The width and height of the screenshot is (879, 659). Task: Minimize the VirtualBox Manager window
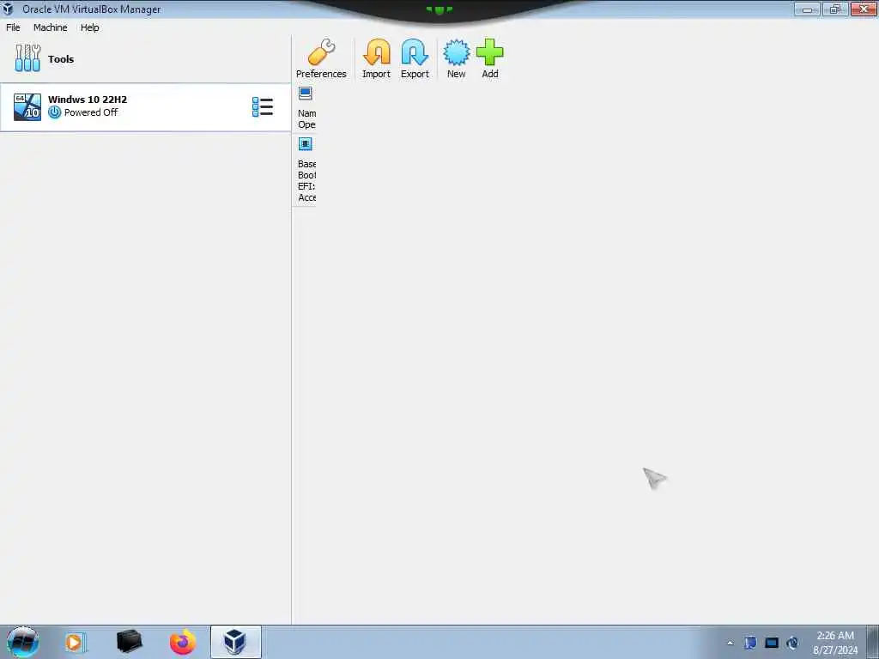[807, 9]
